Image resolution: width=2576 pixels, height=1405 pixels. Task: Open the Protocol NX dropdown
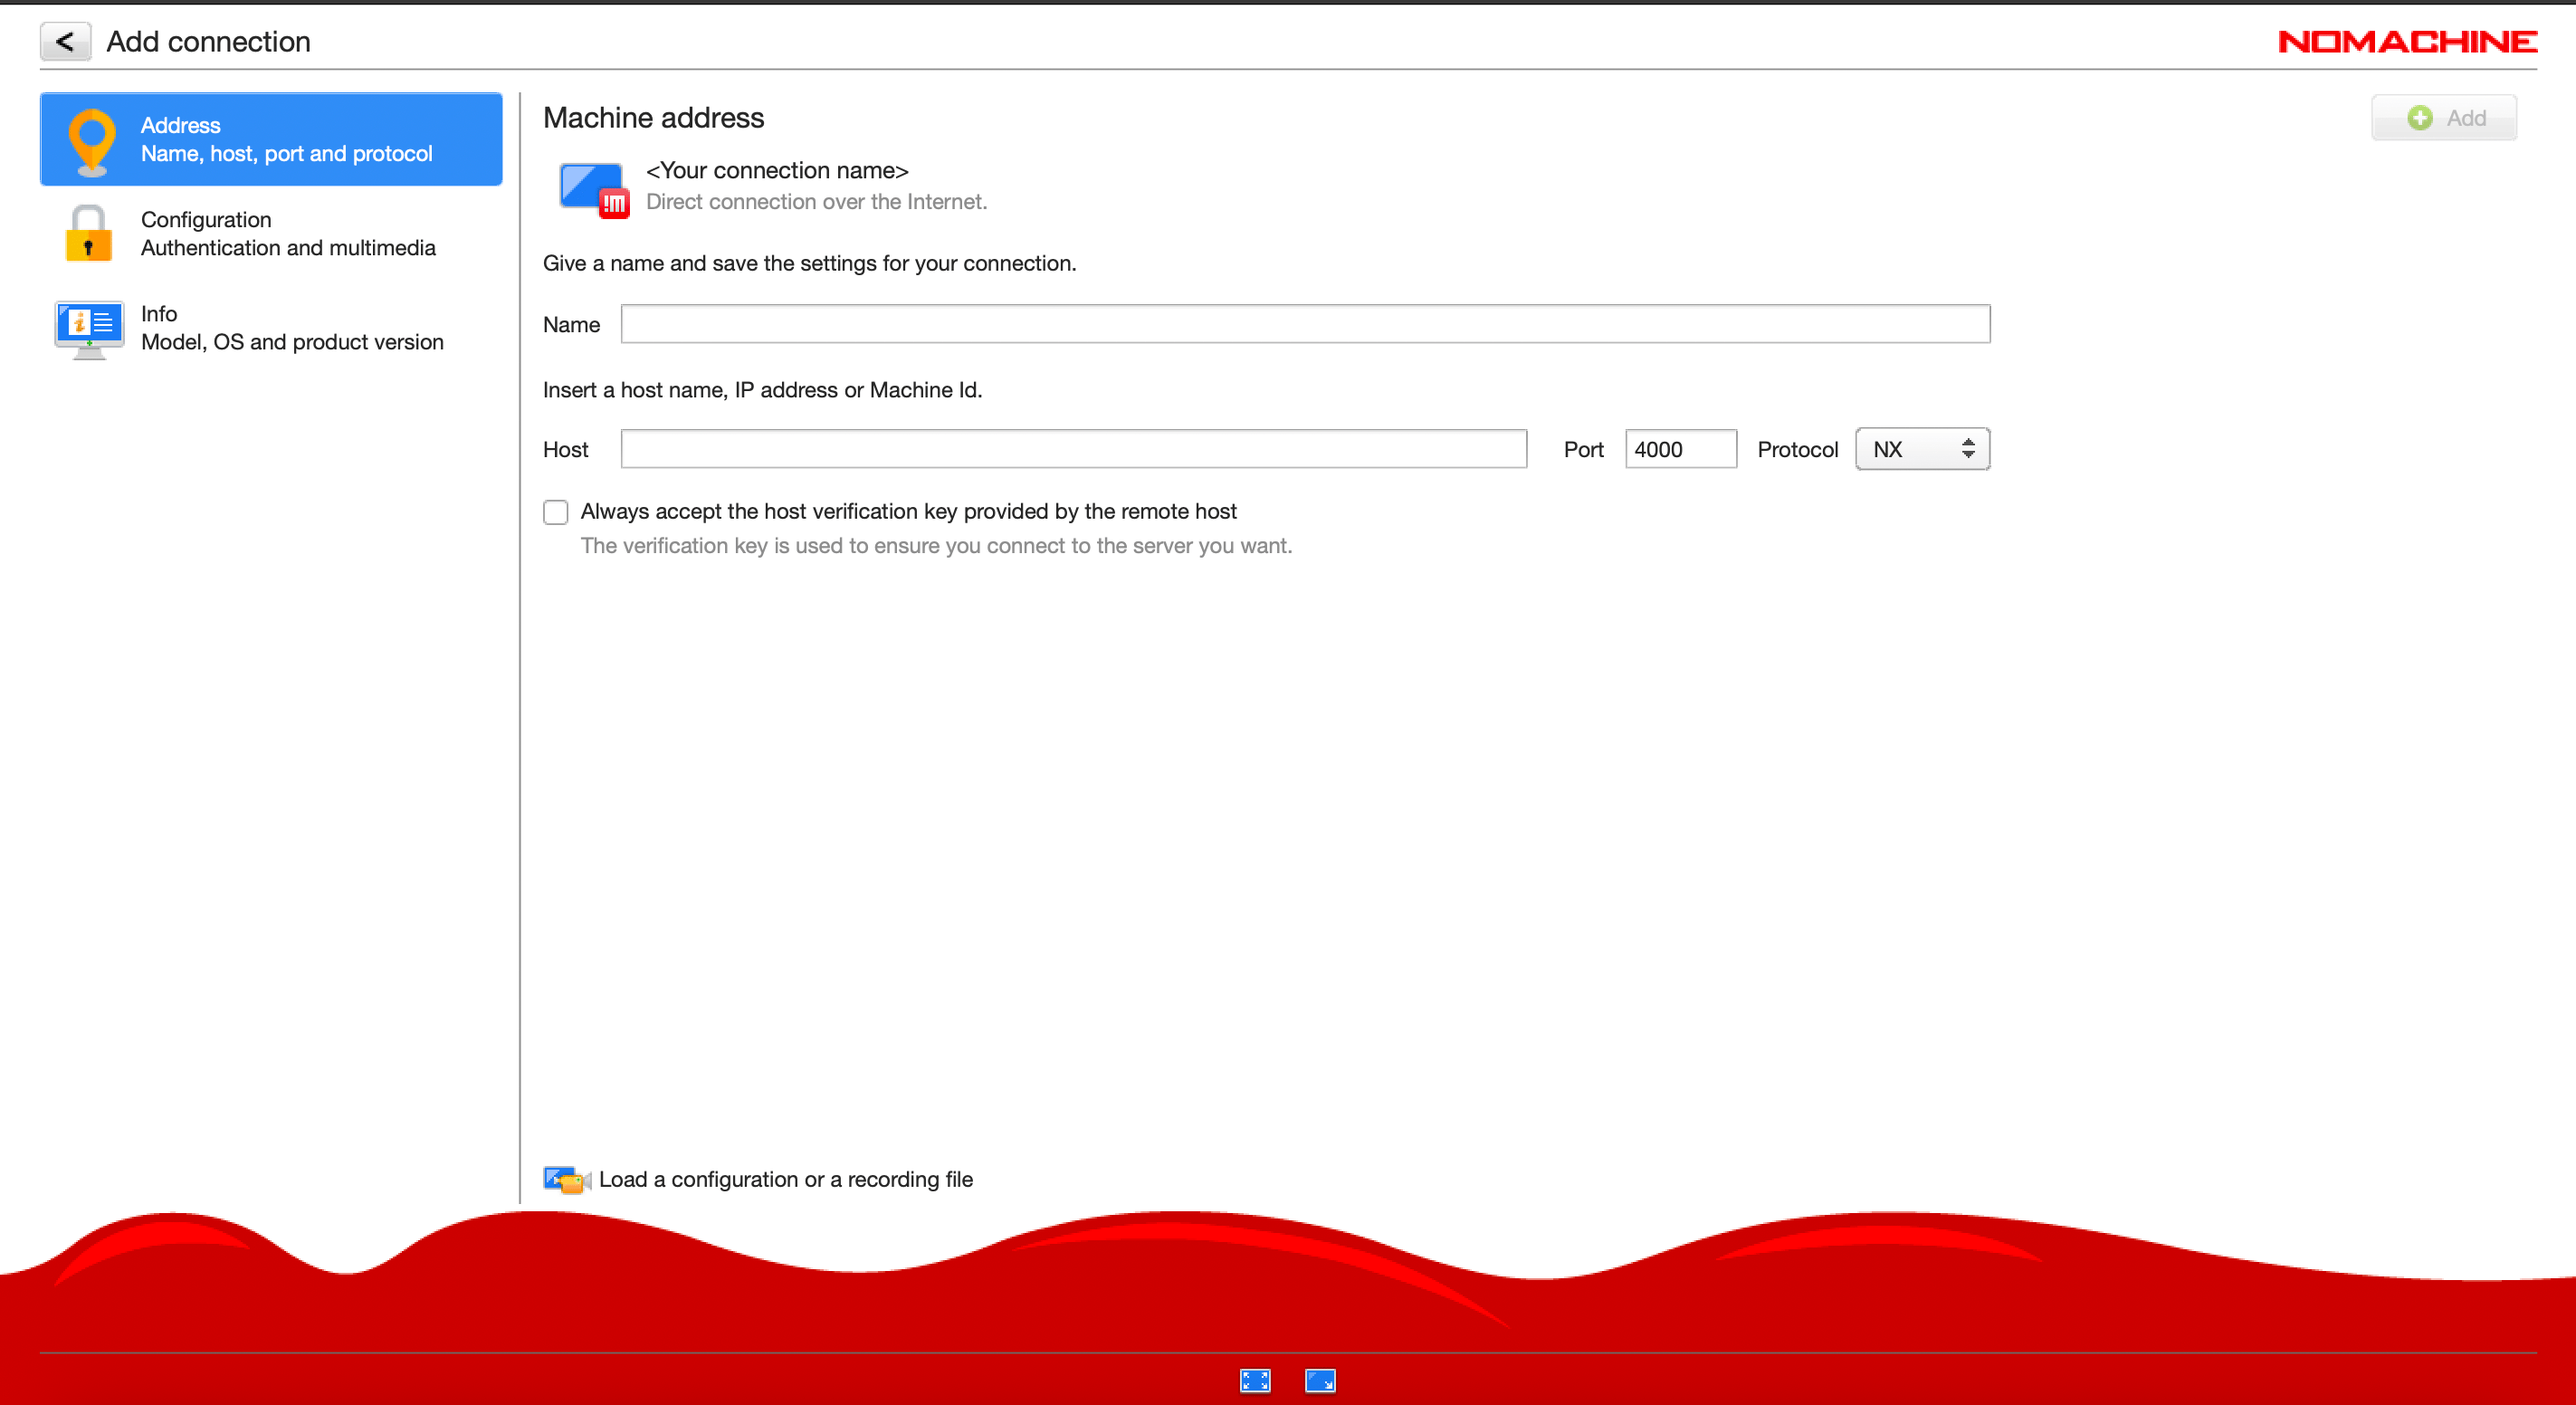pyautogui.click(x=1922, y=449)
